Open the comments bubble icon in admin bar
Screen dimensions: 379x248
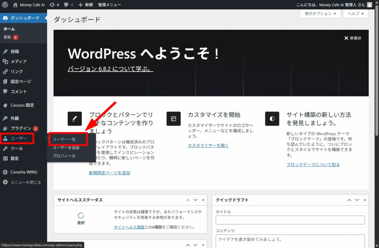66,5
